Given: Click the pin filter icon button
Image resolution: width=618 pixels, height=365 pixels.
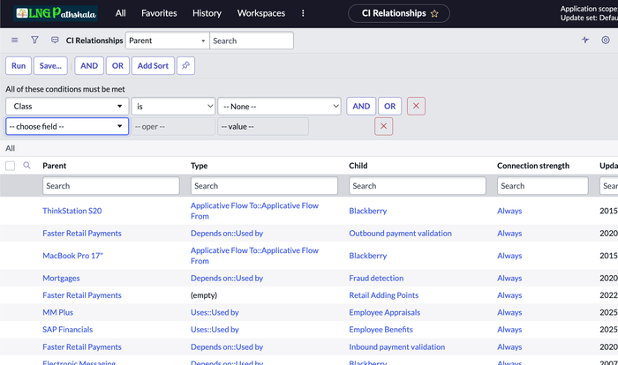Looking at the screenshot, I should tap(185, 66).
